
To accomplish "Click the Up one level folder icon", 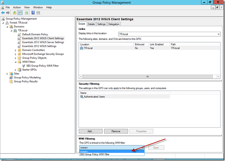I will (15, 13).
